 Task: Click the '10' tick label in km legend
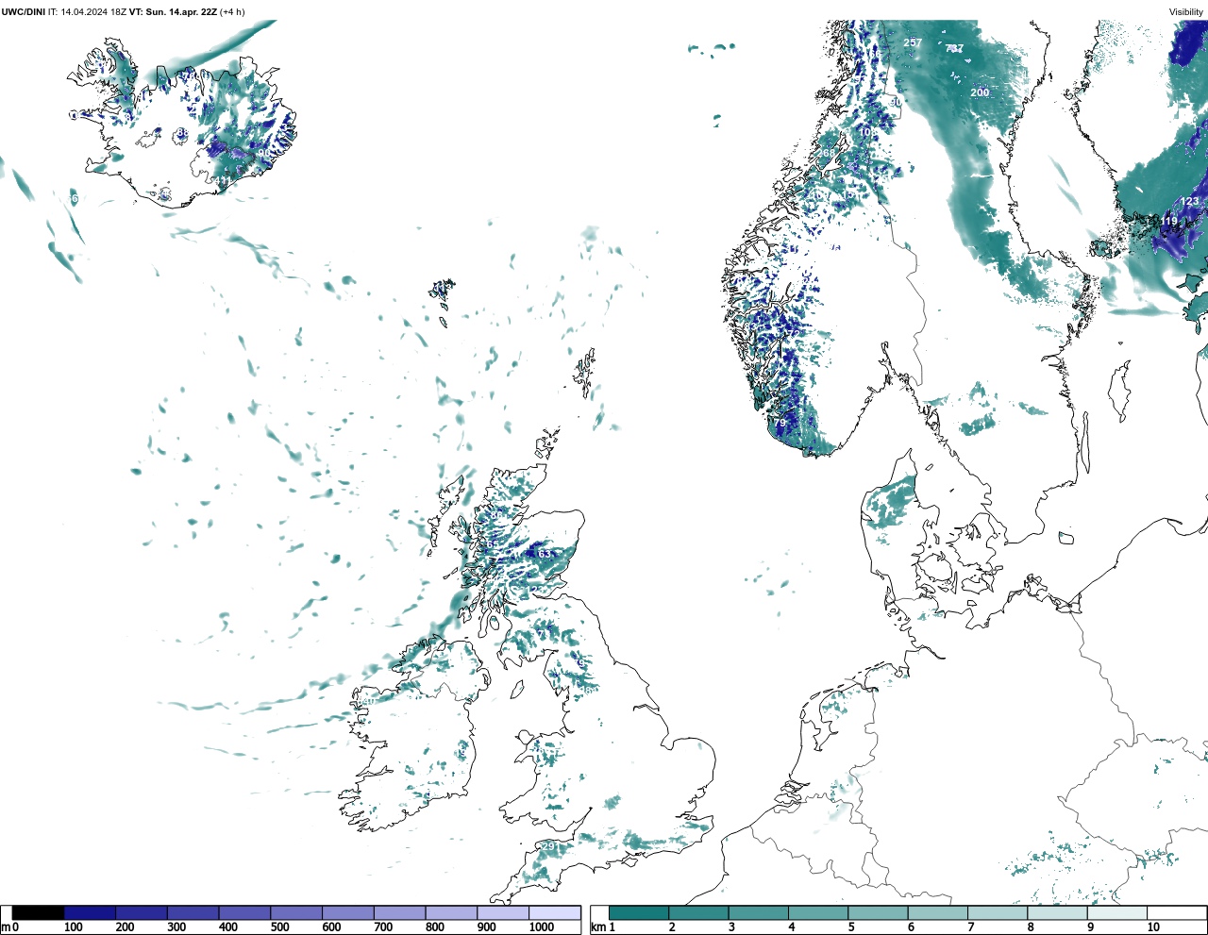tap(1154, 927)
